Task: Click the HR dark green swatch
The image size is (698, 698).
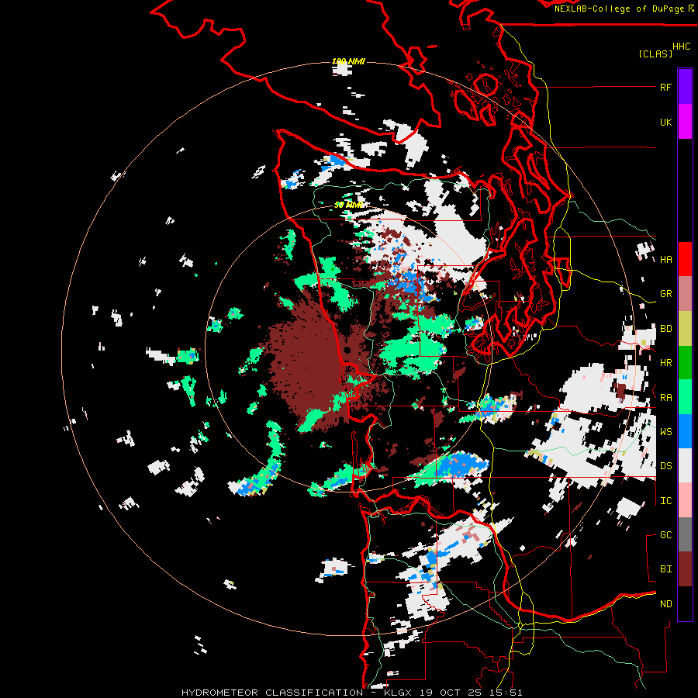Action: coord(685,362)
